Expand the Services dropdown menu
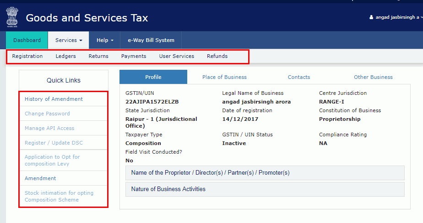 69,40
